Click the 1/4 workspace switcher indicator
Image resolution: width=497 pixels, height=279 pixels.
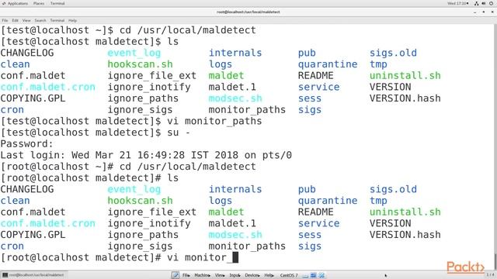coord(490,274)
